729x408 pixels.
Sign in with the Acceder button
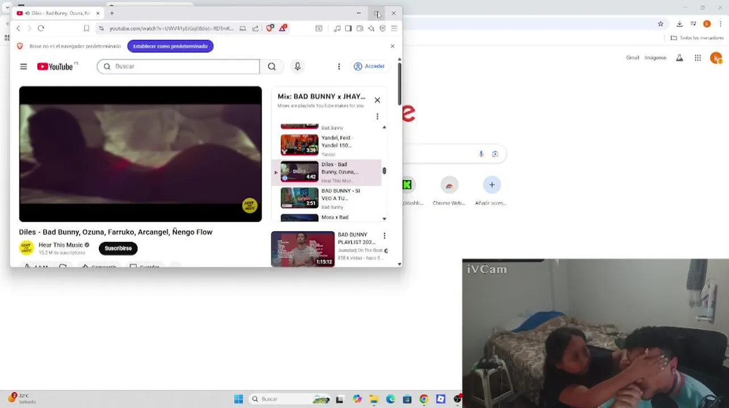(370, 66)
